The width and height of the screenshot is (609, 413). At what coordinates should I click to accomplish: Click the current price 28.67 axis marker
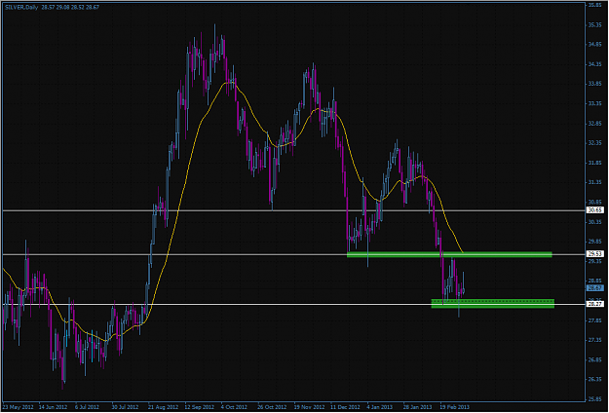(595, 288)
